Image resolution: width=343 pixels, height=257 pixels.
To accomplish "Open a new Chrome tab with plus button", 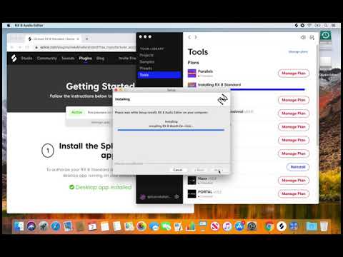I will pyautogui.click(x=87, y=39).
